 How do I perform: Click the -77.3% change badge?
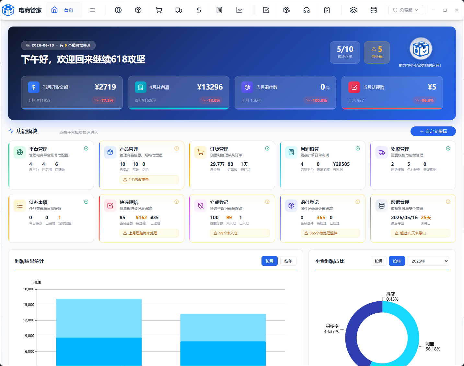(104, 101)
